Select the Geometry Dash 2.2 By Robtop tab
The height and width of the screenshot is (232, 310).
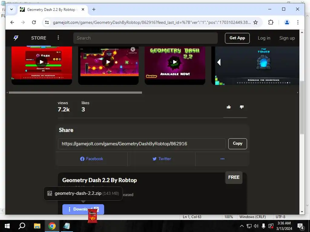[52, 9]
